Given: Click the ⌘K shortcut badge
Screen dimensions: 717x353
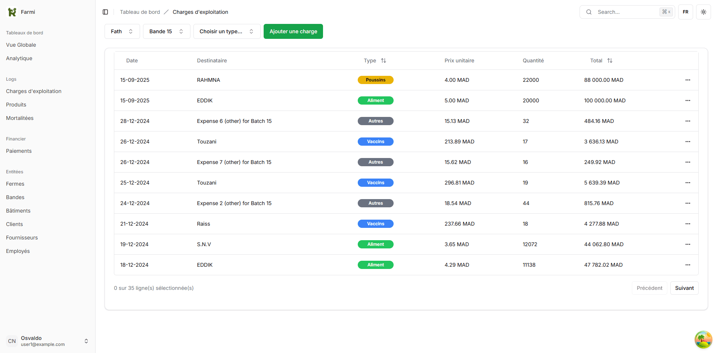Looking at the screenshot, I should 666,12.
